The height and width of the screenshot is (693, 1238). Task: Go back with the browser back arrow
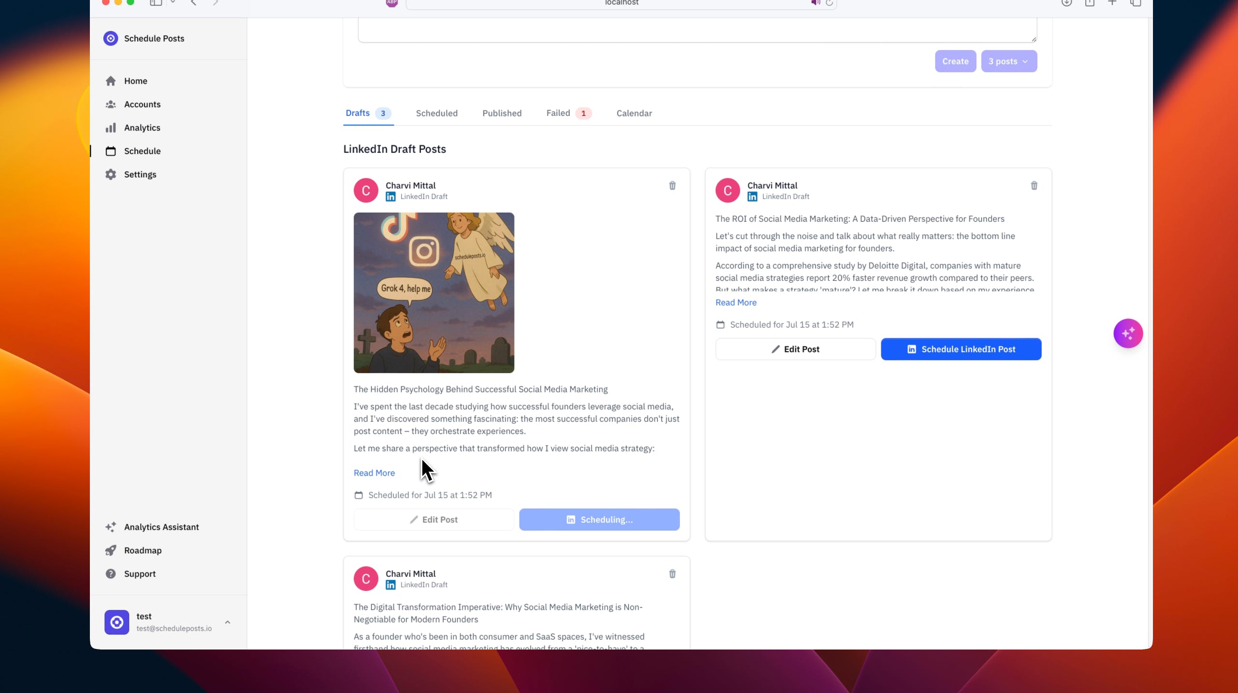click(193, 2)
